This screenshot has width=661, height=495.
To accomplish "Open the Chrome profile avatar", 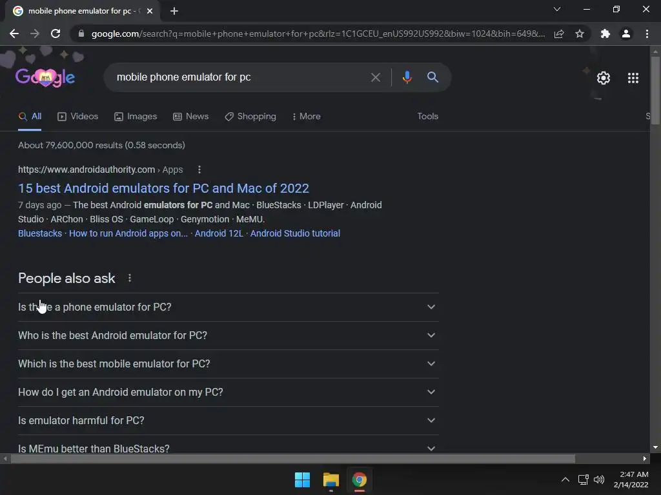I will click(x=626, y=34).
